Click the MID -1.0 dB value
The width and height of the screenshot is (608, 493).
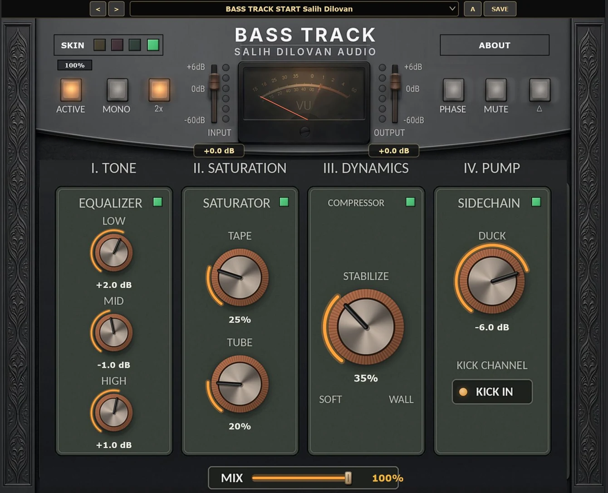pyautogui.click(x=114, y=365)
